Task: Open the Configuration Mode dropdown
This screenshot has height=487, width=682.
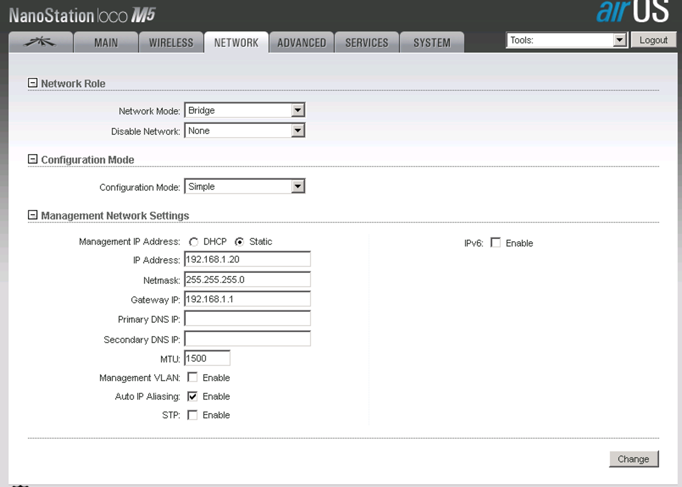Action: [245, 187]
